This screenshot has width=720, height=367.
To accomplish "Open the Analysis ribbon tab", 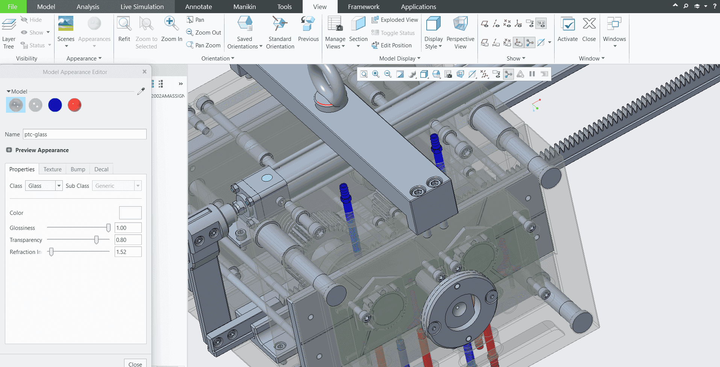I will (88, 6).
